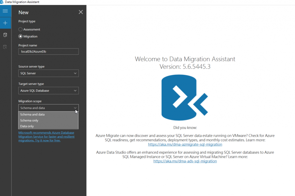
Task: Close the New project panel
Action: [x=81, y=12]
